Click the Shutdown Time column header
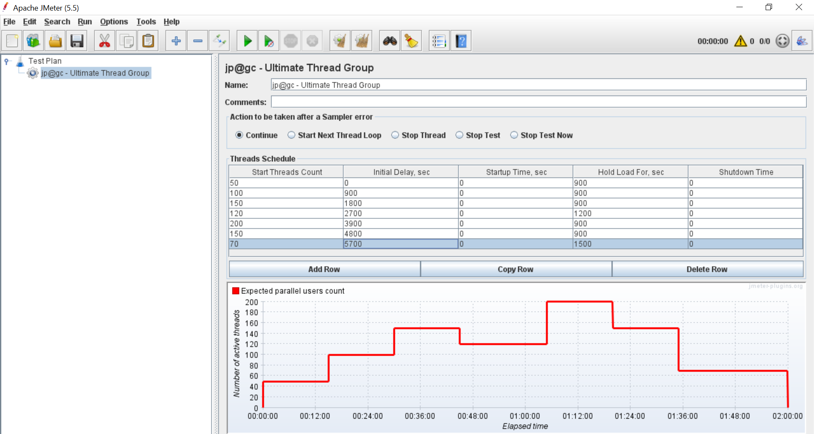The width and height of the screenshot is (814, 434). coord(746,172)
